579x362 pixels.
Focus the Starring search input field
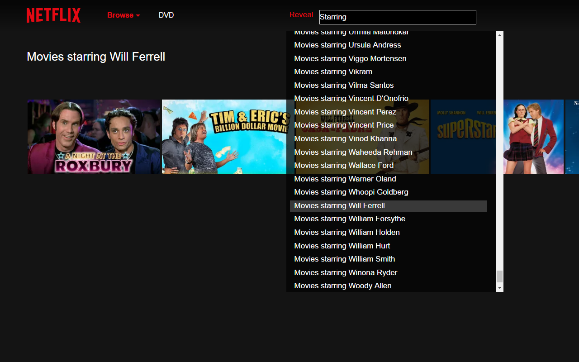tap(398, 17)
